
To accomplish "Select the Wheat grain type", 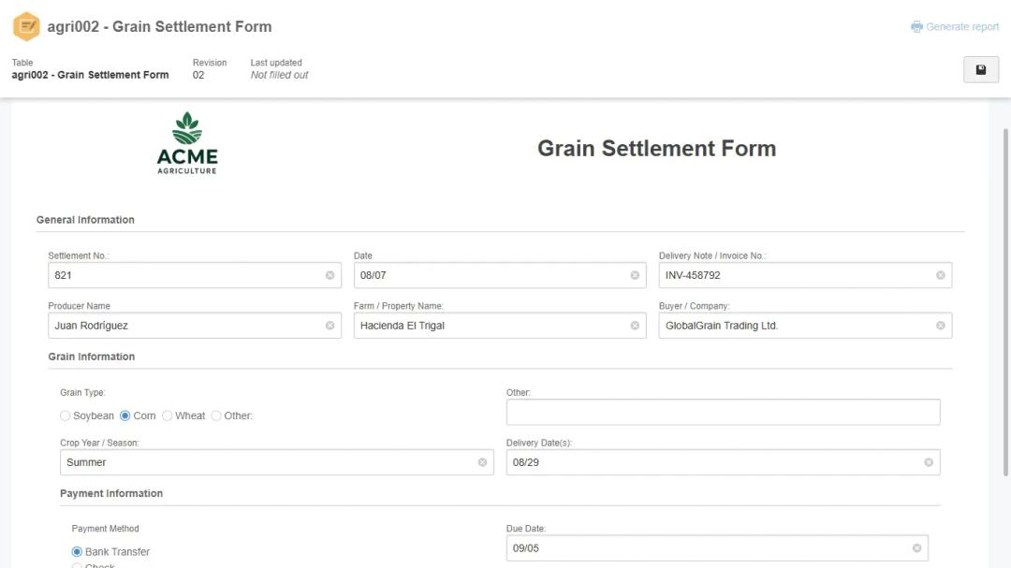I will 168,415.
